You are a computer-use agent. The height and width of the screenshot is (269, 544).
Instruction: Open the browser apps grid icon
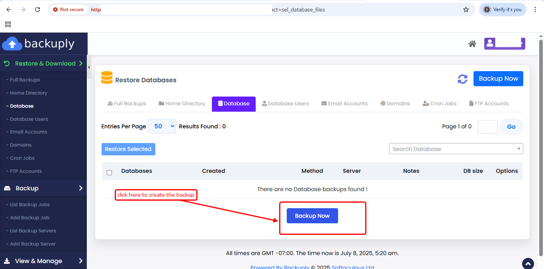8,24
